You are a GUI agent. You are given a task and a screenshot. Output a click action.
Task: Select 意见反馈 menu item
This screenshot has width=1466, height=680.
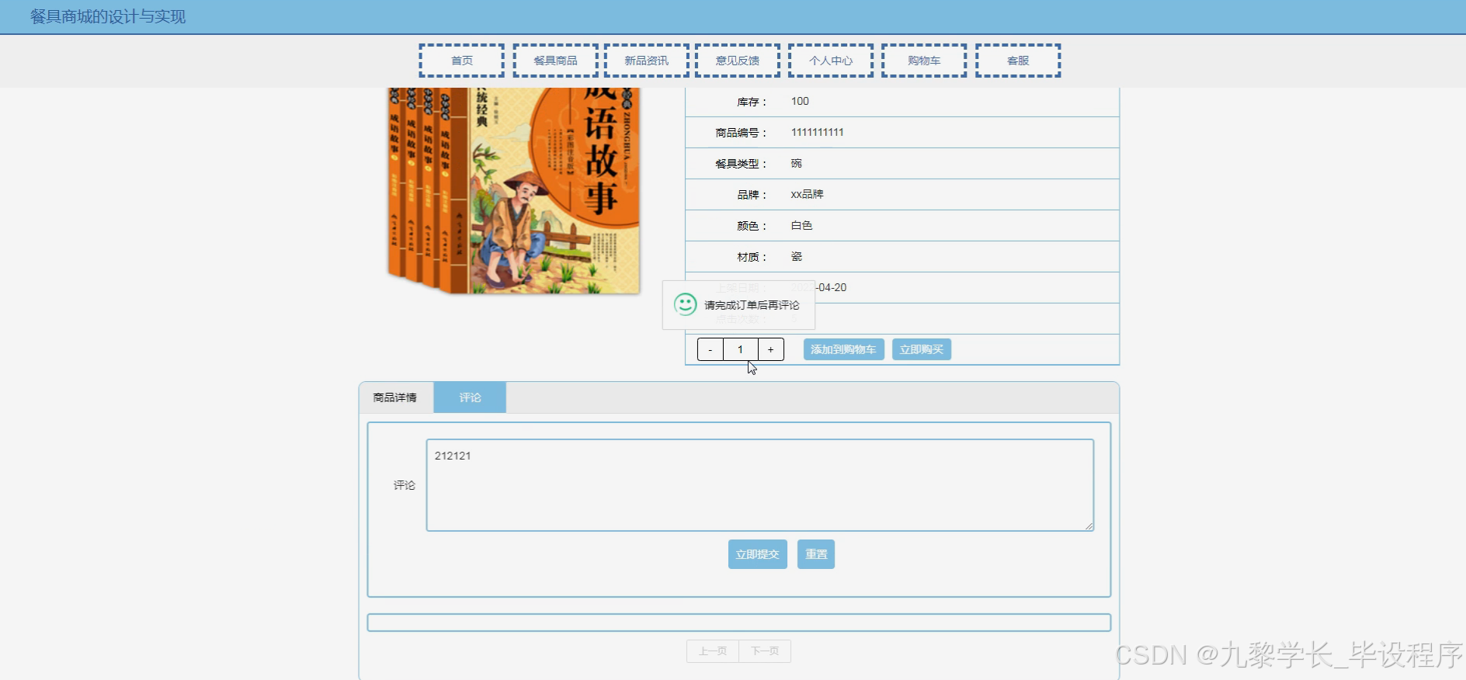coord(737,61)
